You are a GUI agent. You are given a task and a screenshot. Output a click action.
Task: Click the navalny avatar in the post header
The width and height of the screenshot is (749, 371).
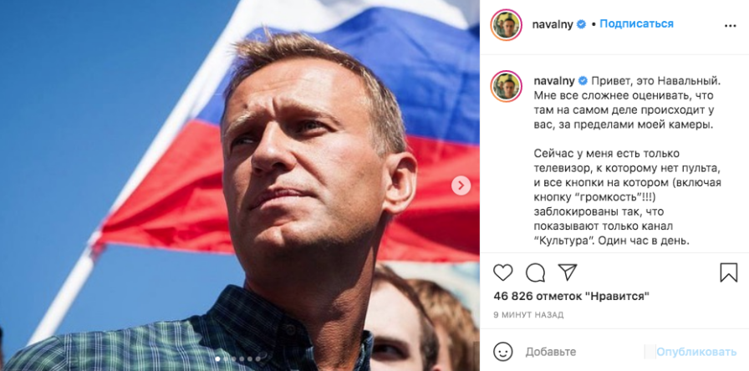(x=506, y=24)
